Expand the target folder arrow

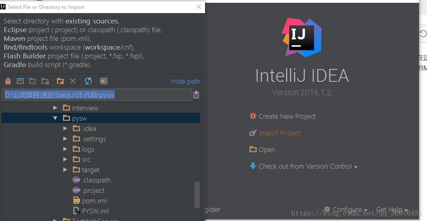click(65, 170)
